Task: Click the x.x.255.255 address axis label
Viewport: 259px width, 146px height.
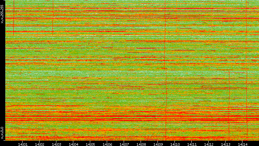Action: click(2, 14)
